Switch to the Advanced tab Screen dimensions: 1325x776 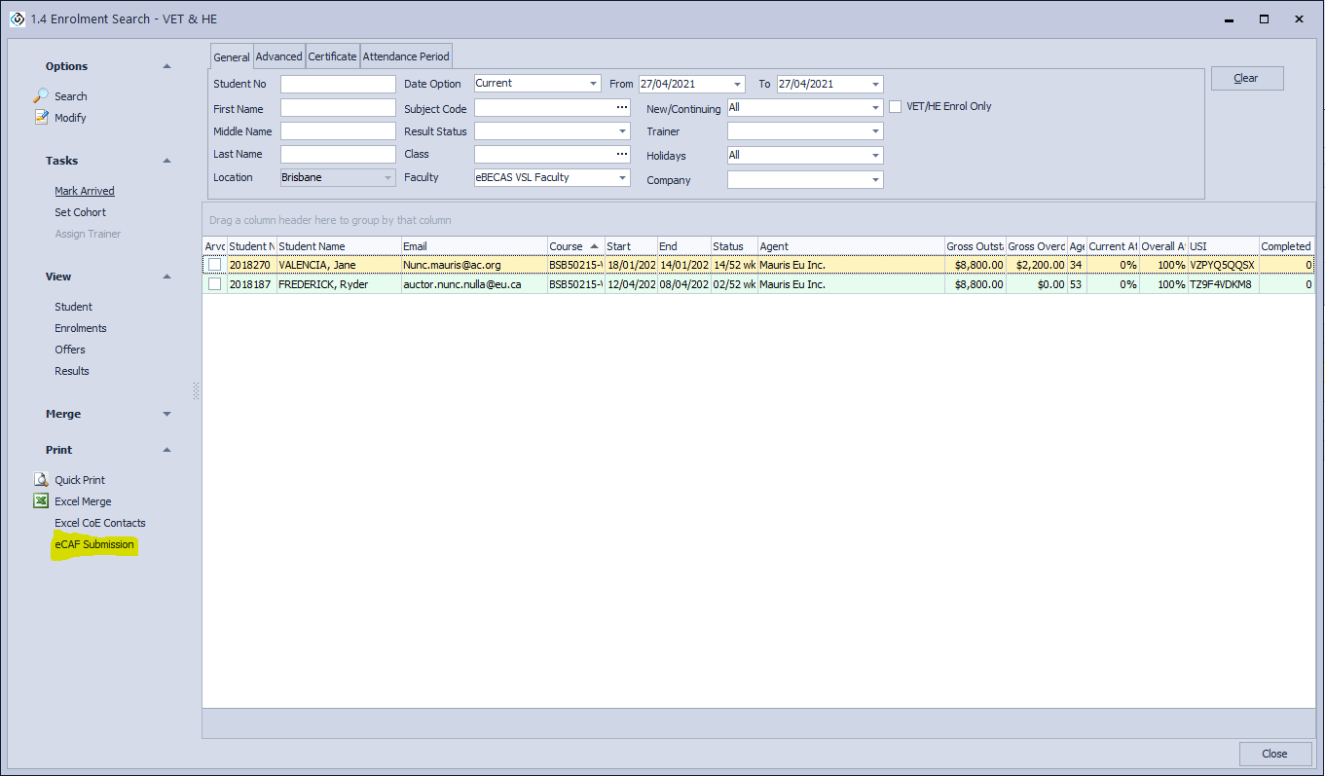278,56
